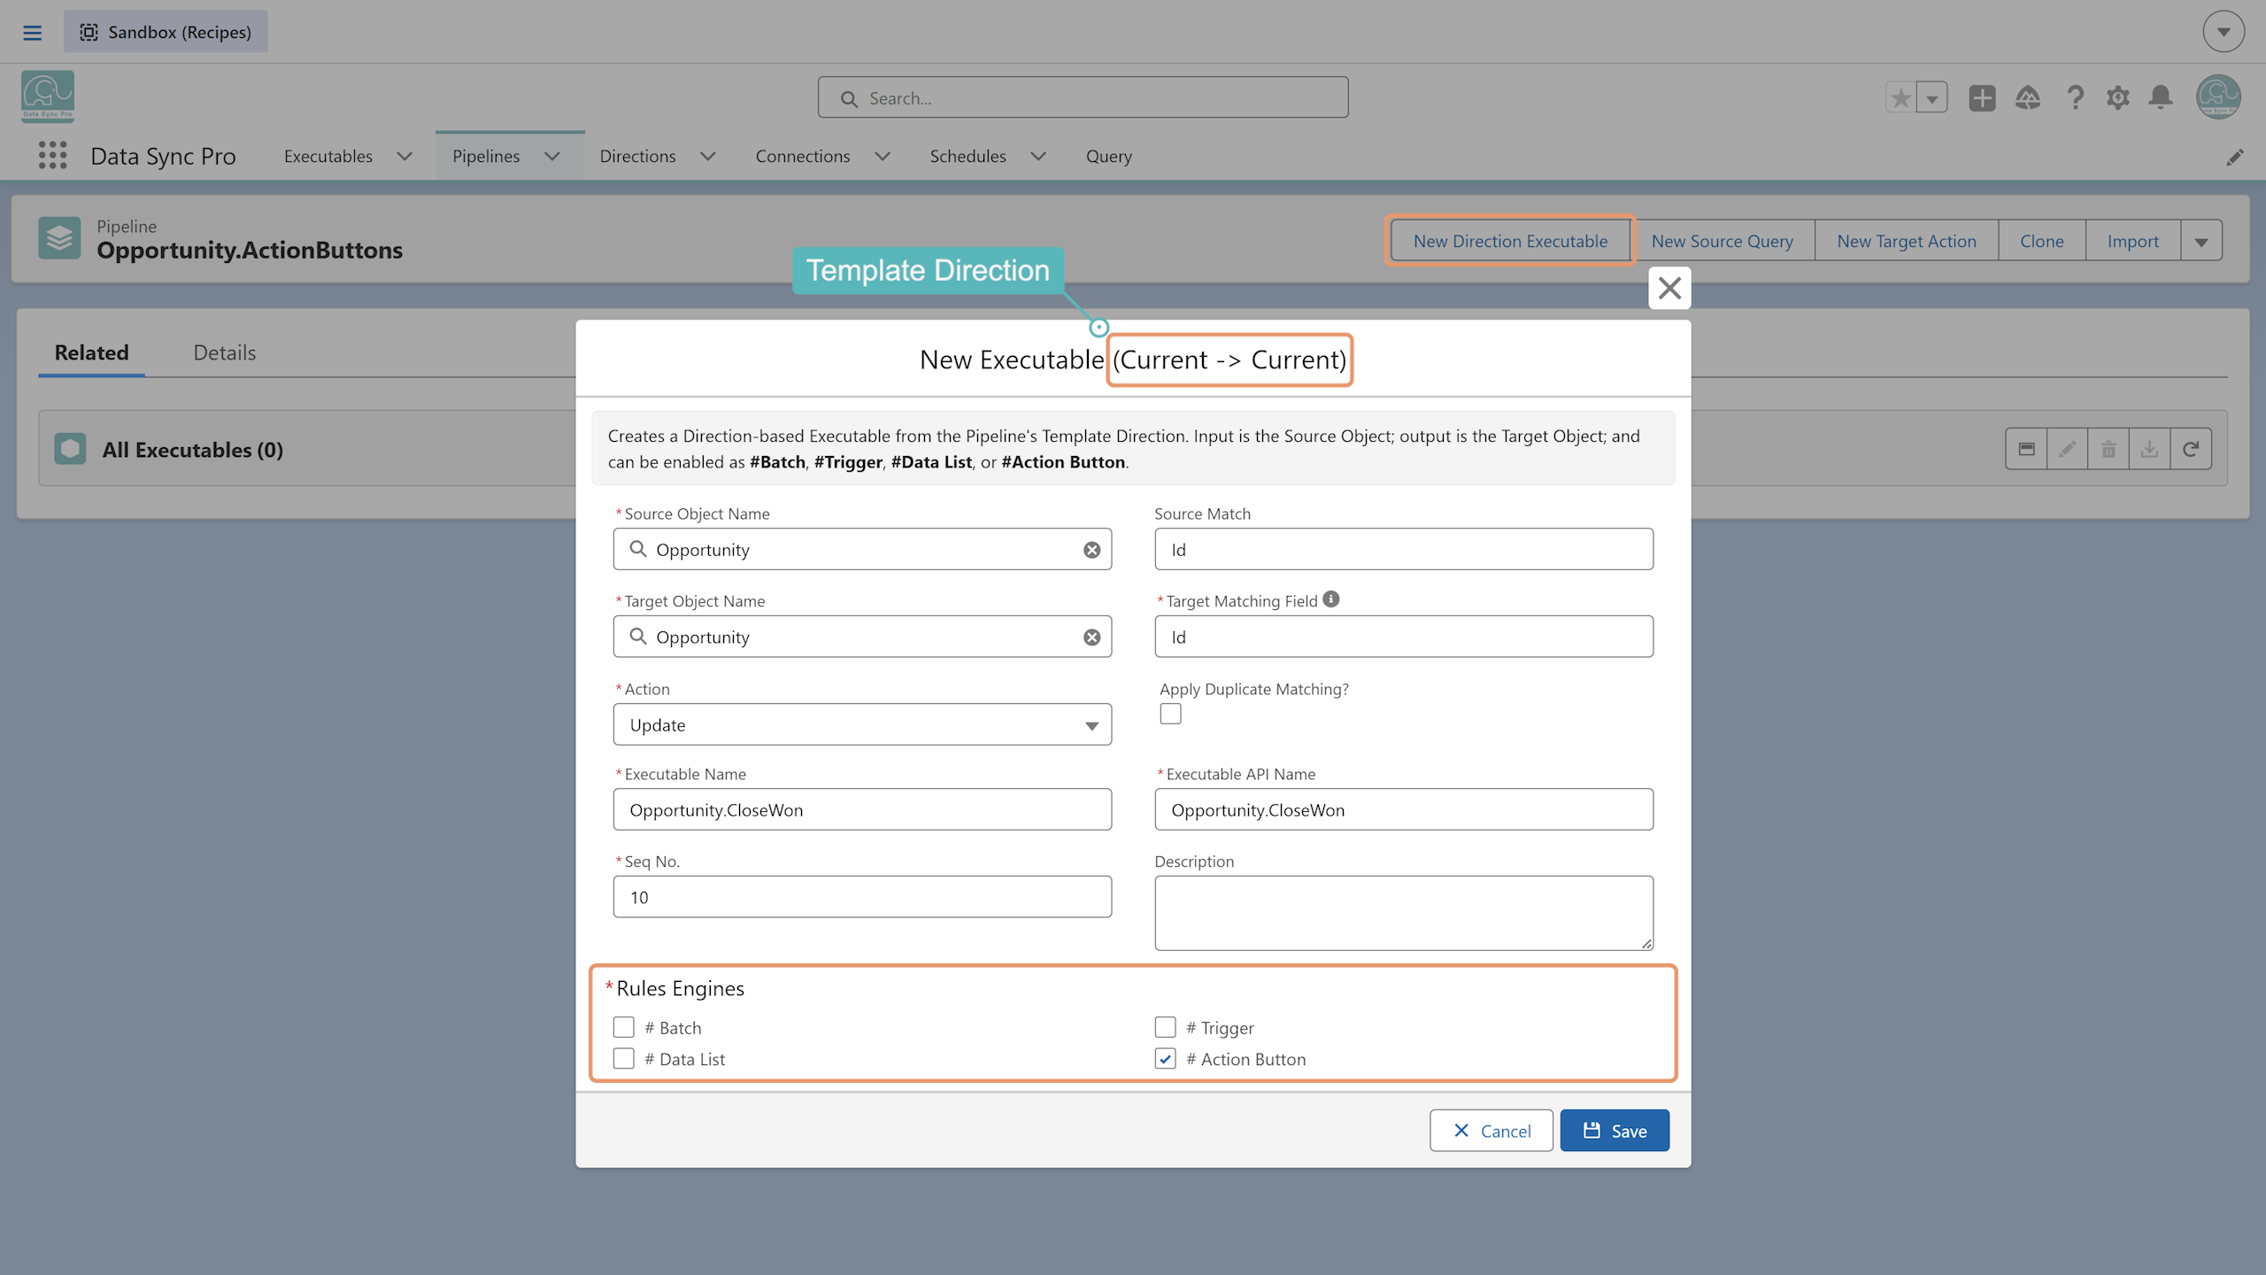Open the notifications bell
Image resolution: width=2266 pixels, height=1275 pixels.
click(x=2161, y=97)
